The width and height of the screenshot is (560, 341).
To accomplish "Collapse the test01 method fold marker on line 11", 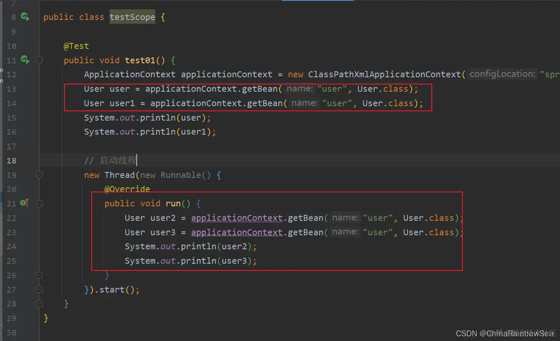I will [39, 60].
